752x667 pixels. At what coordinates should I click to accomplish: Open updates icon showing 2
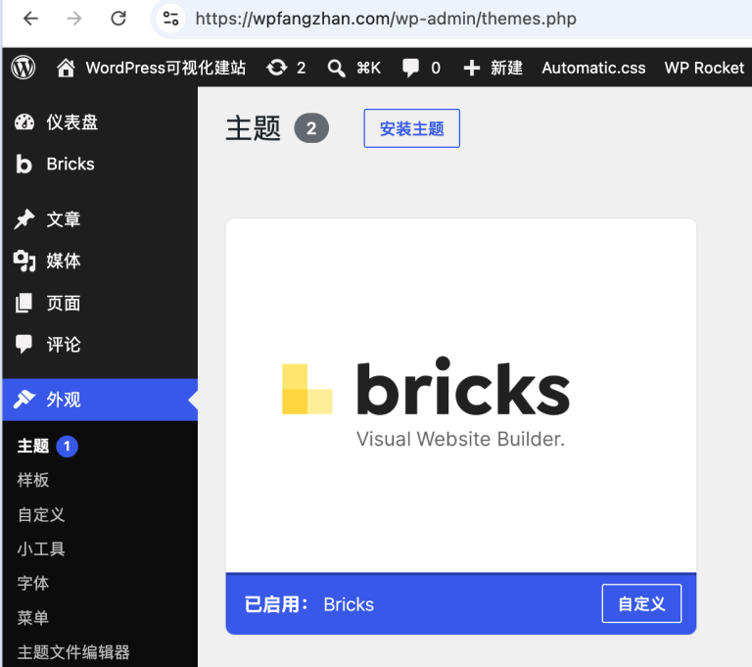coord(286,68)
